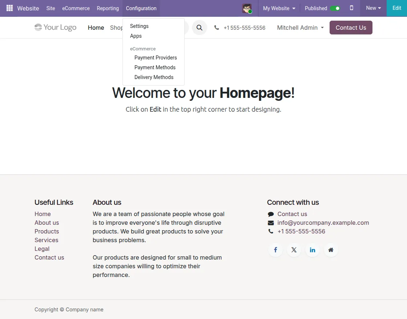The height and width of the screenshot is (319, 407).
Task: Click the Useful Links footer heading
Action: coord(54,203)
